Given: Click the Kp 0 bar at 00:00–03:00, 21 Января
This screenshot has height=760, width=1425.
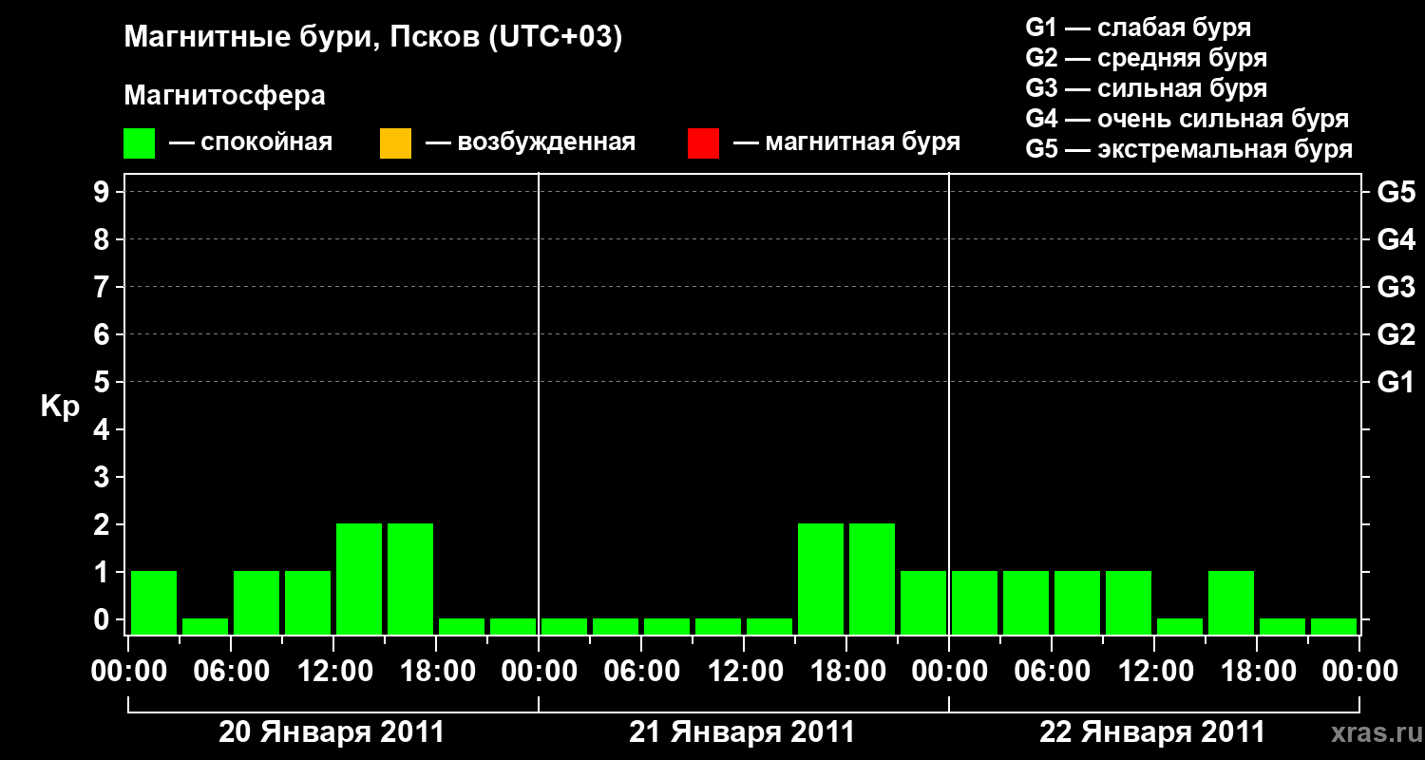Looking at the screenshot, I should pyautogui.click(x=564, y=626).
